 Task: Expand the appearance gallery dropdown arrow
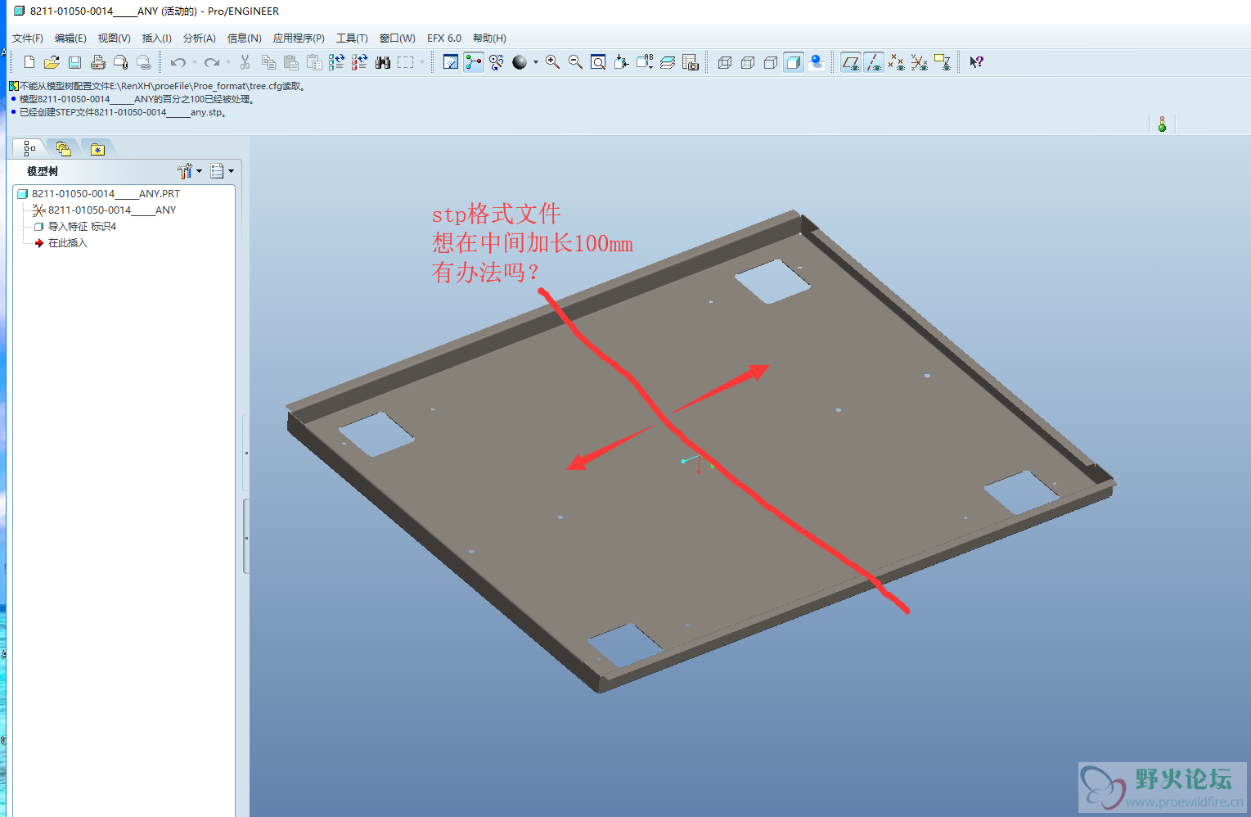coord(536,62)
